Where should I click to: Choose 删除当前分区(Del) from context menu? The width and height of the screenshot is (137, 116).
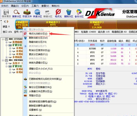(38, 38)
